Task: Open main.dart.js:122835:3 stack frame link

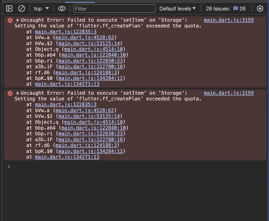Action: (65, 32)
